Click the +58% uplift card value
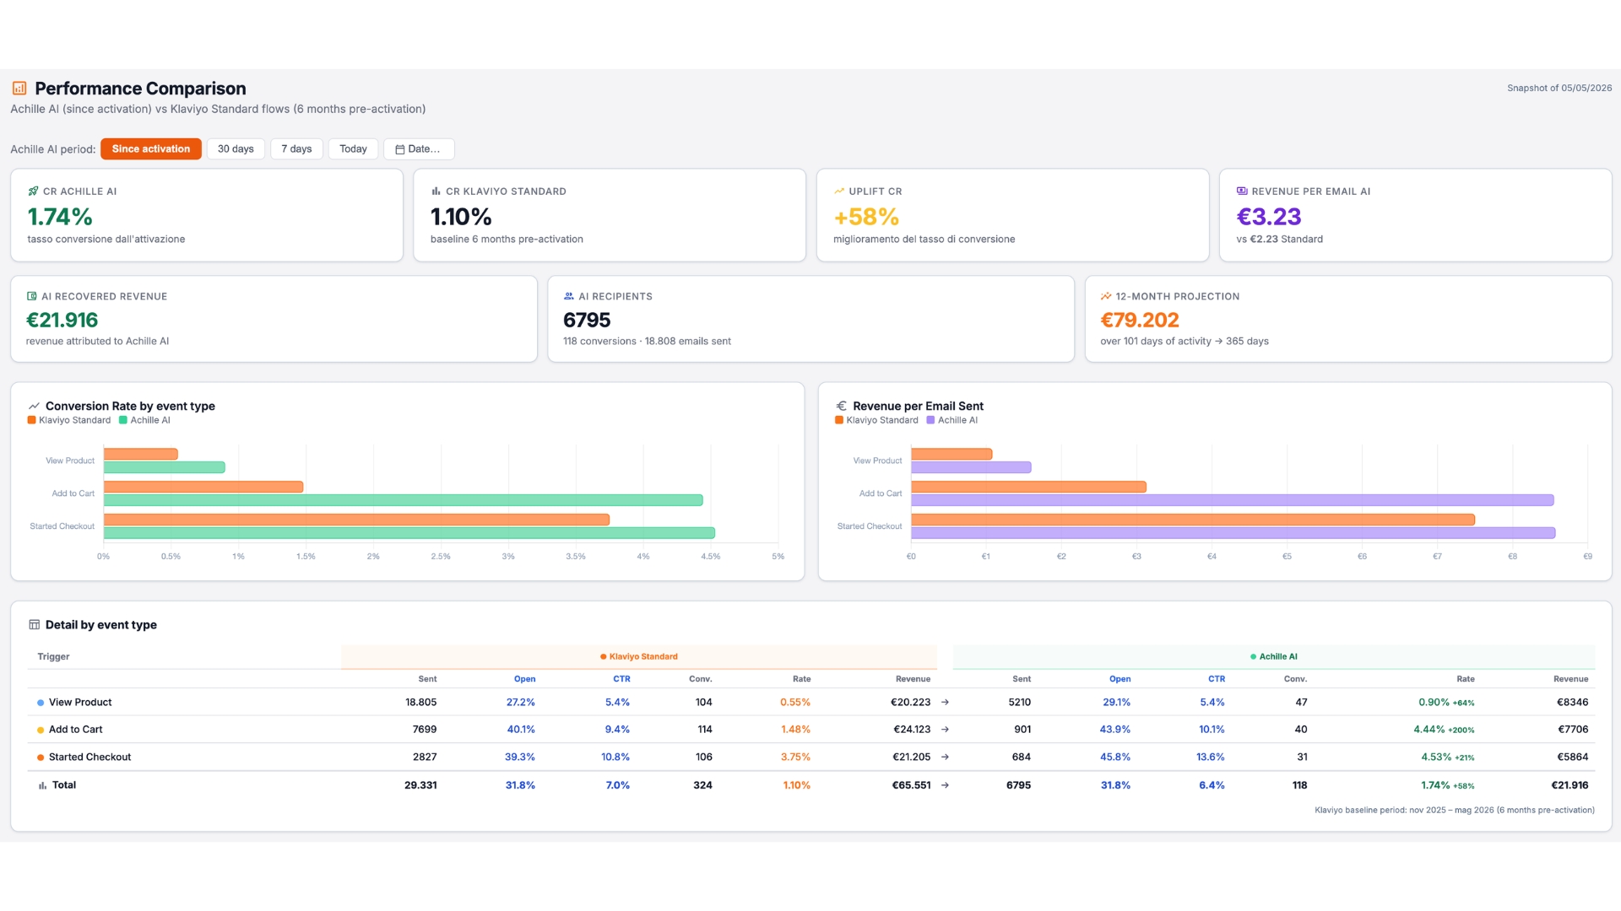The height and width of the screenshot is (911, 1621). point(866,217)
